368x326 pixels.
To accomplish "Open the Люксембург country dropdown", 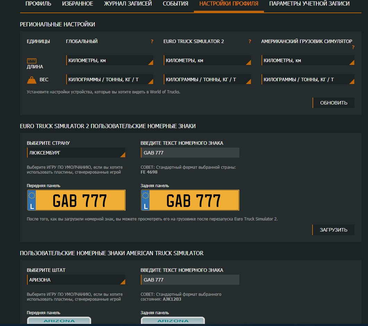I will tap(76, 153).
